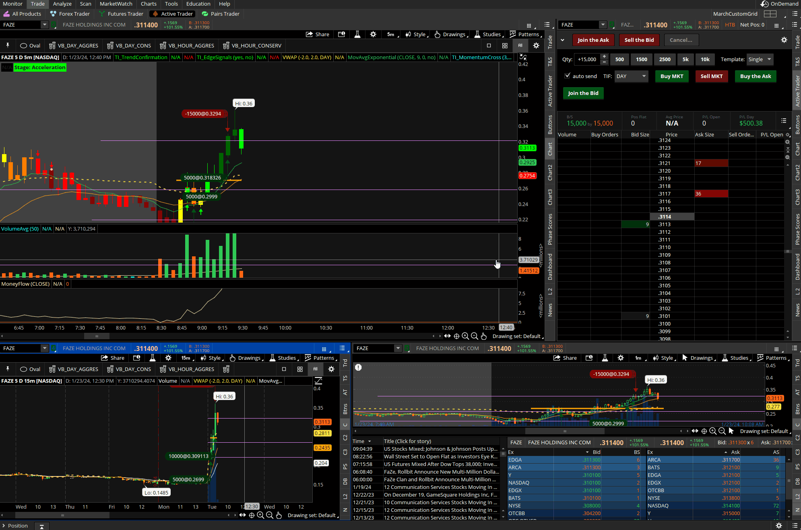Open chart settings gear next to 5m timeframe

point(373,35)
